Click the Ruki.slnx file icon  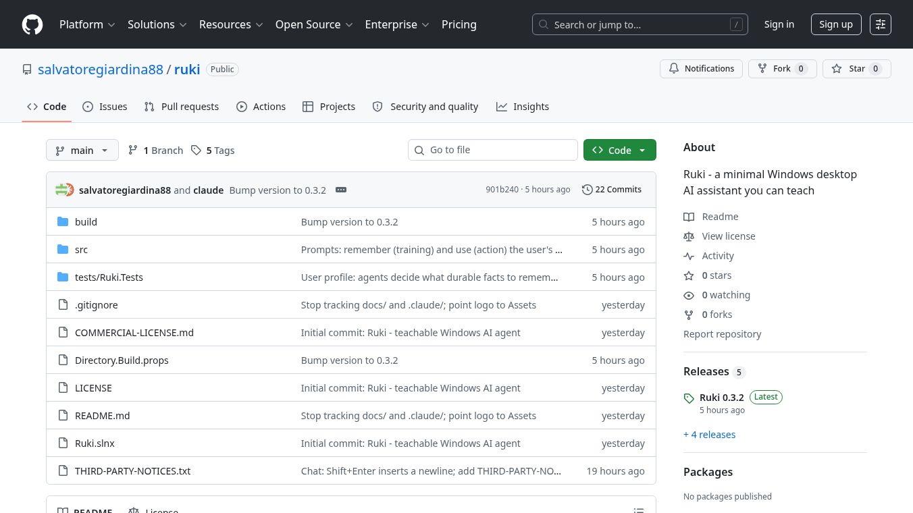pos(63,443)
